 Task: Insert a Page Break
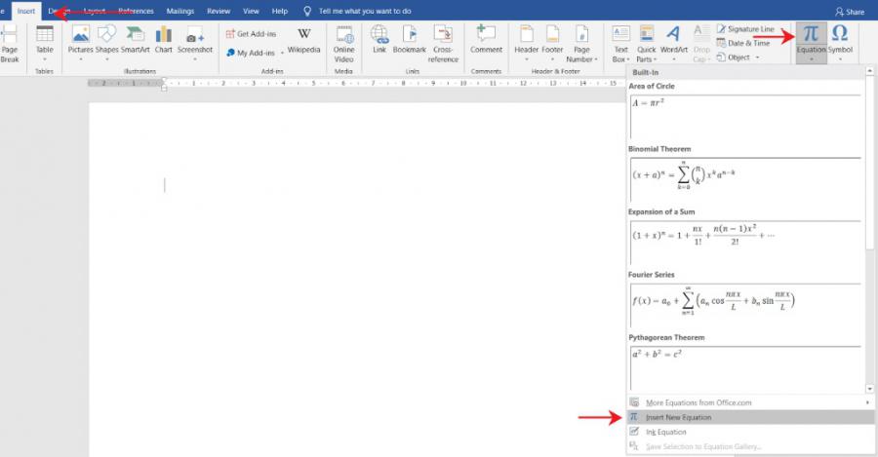pyautogui.click(x=10, y=44)
